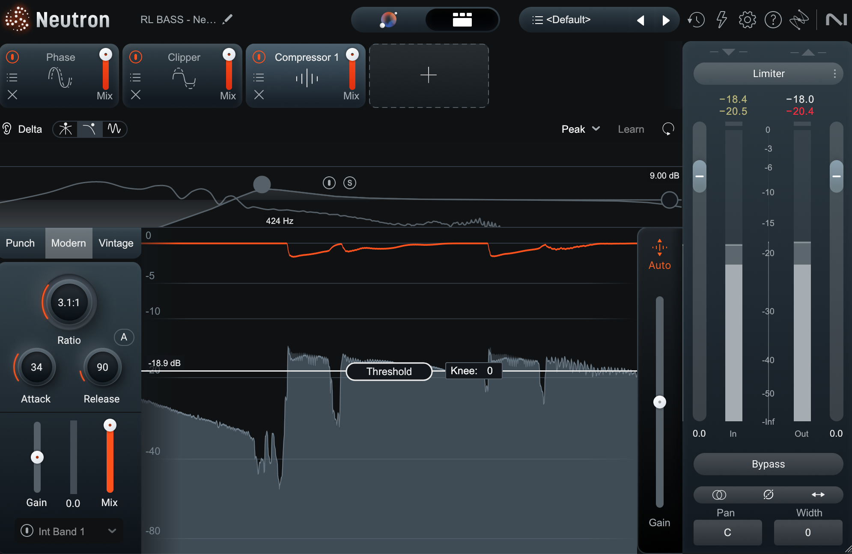Add a new module with the plus slot
852x554 pixels.
[429, 75]
